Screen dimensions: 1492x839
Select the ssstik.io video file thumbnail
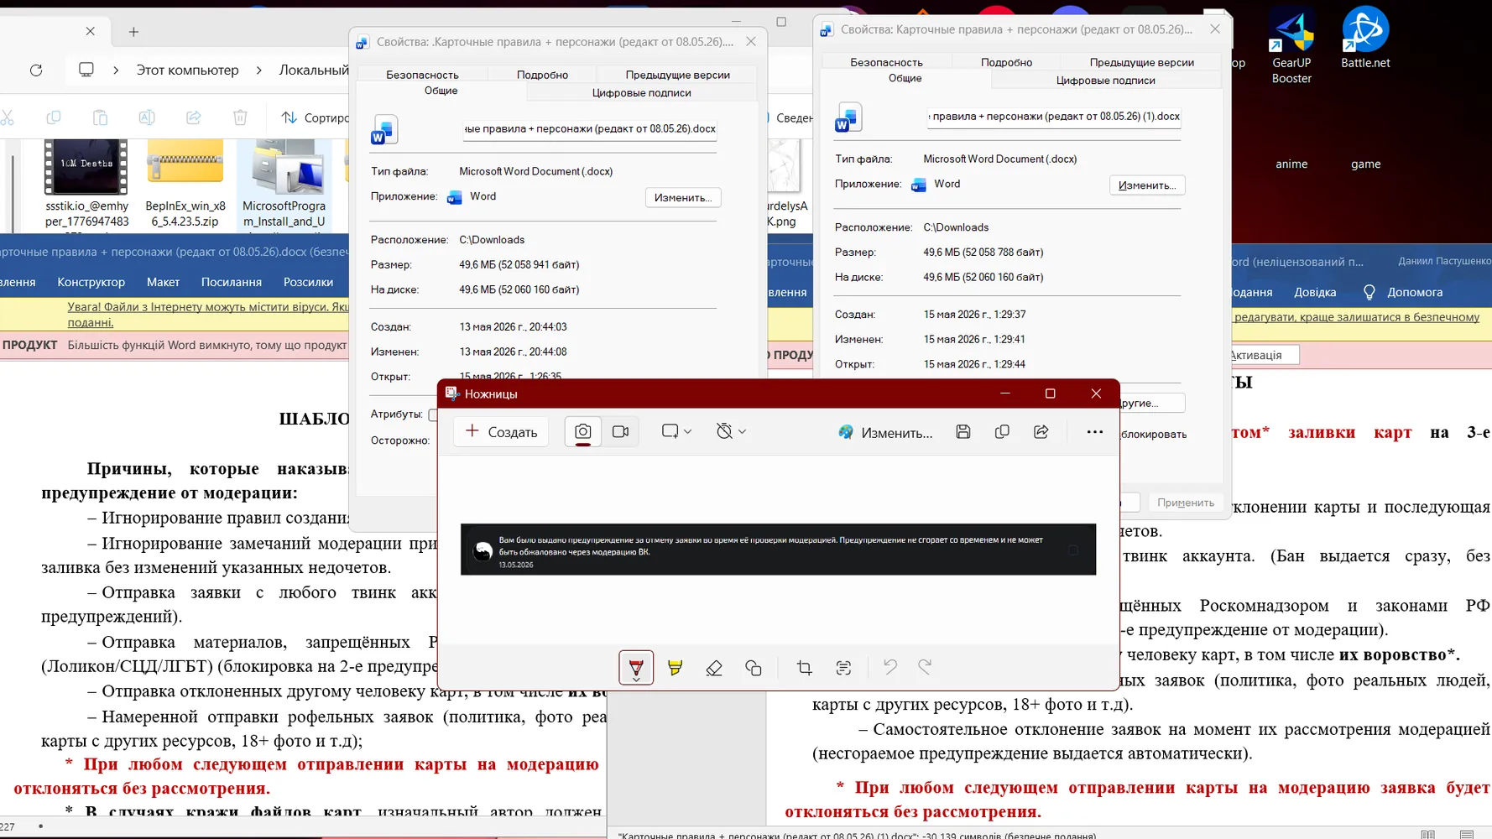[86, 167]
